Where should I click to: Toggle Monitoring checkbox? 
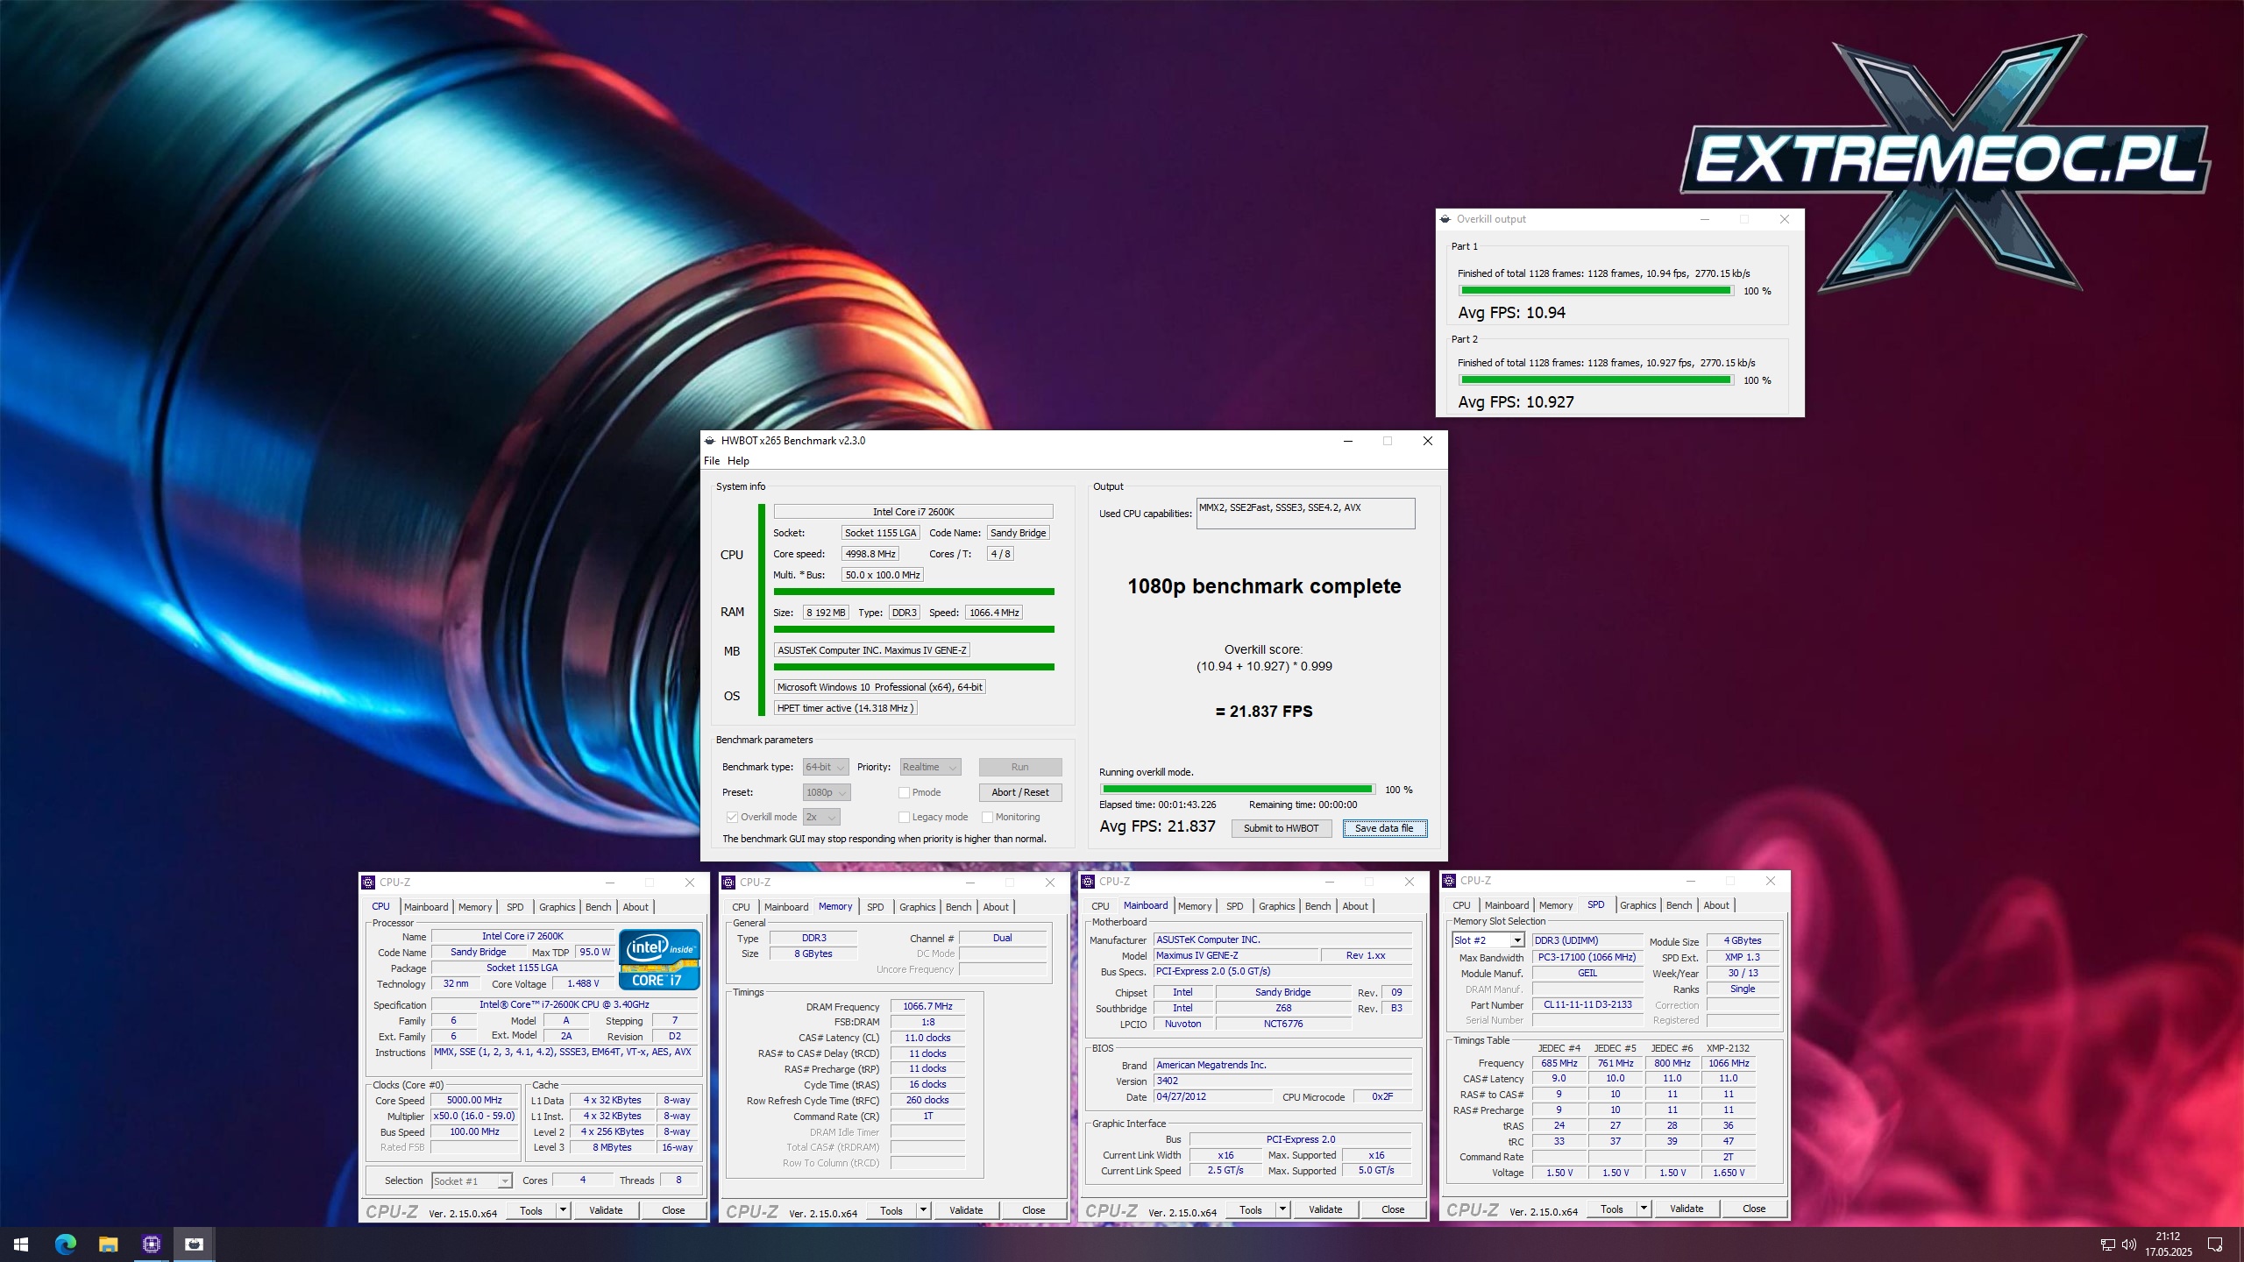click(x=987, y=817)
